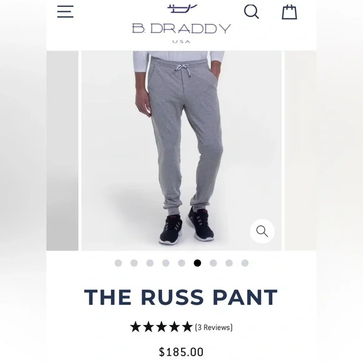The width and height of the screenshot is (363, 363).
Task: Click The Russ Pant product title
Action: coord(181,297)
